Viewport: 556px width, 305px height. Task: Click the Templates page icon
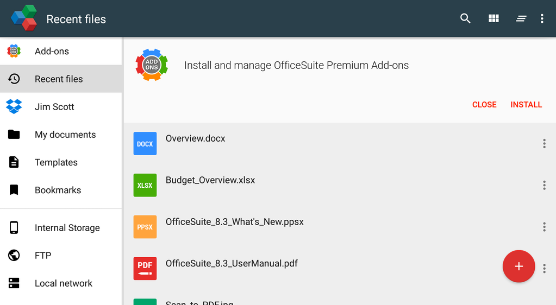click(x=14, y=162)
